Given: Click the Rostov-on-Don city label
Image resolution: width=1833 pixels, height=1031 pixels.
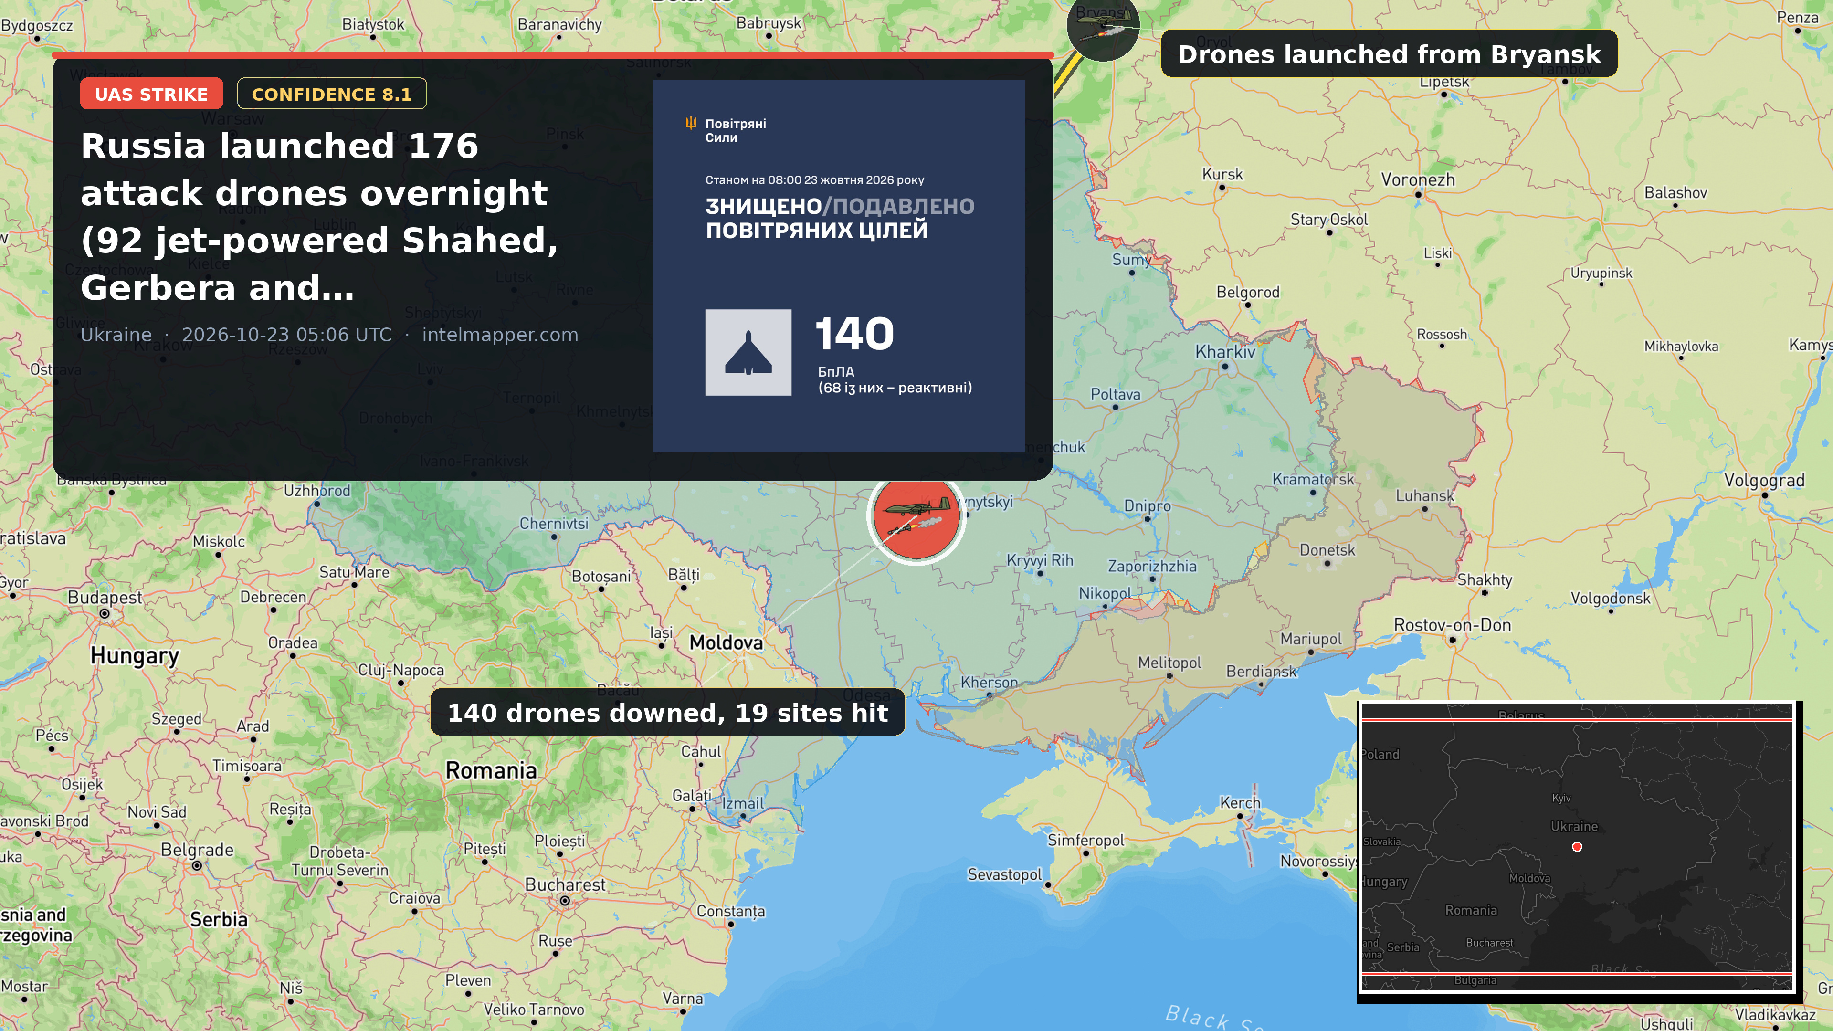Looking at the screenshot, I should (1452, 625).
